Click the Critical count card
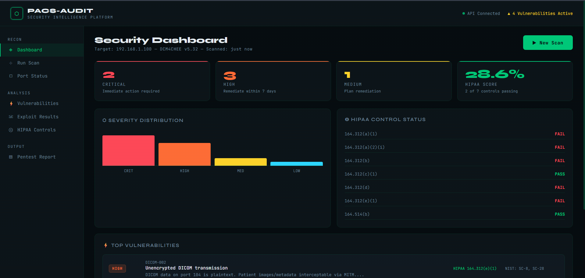The width and height of the screenshot is (585, 278). pos(152,81)
